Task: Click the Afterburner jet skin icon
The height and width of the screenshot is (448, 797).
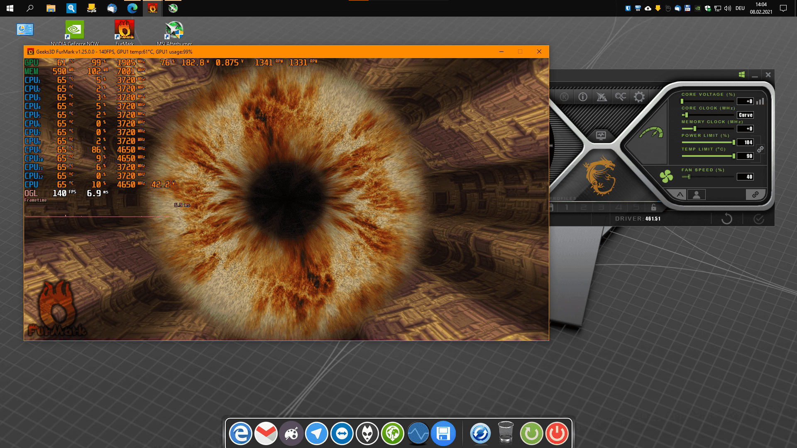Action: click(x=601, y=97)
